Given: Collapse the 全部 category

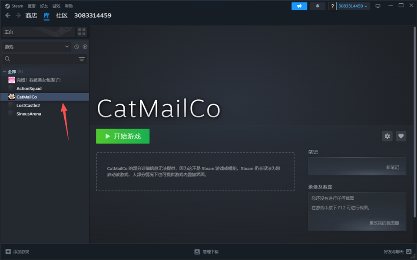Looking at the screenshot, I should tap(4, 71).
